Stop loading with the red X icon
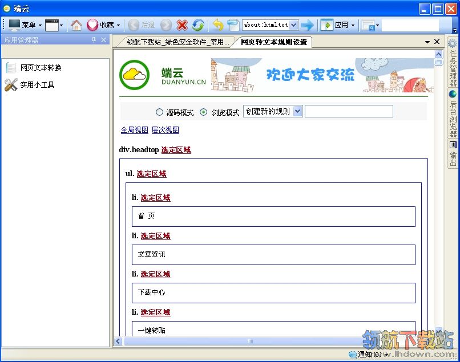The width and height of the screenshot is (460, 362). click(x=182, y=25)
